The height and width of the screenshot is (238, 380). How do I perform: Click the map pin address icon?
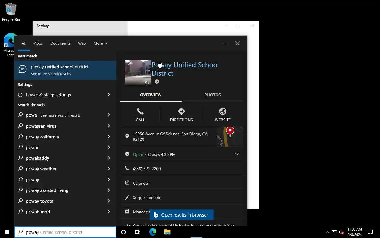tap(127, 136)
